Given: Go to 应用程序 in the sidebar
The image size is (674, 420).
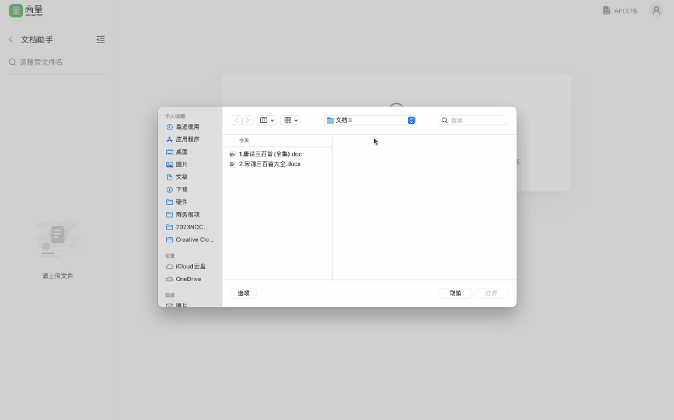Looking at the screenshot, I should pos(187,140).
